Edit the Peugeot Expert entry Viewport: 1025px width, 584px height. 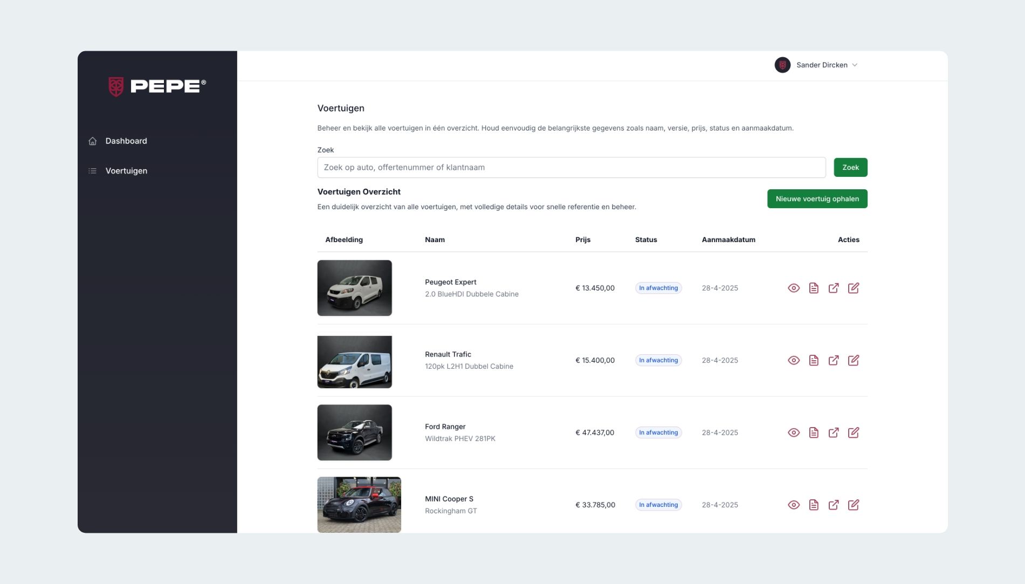point(854,288)
